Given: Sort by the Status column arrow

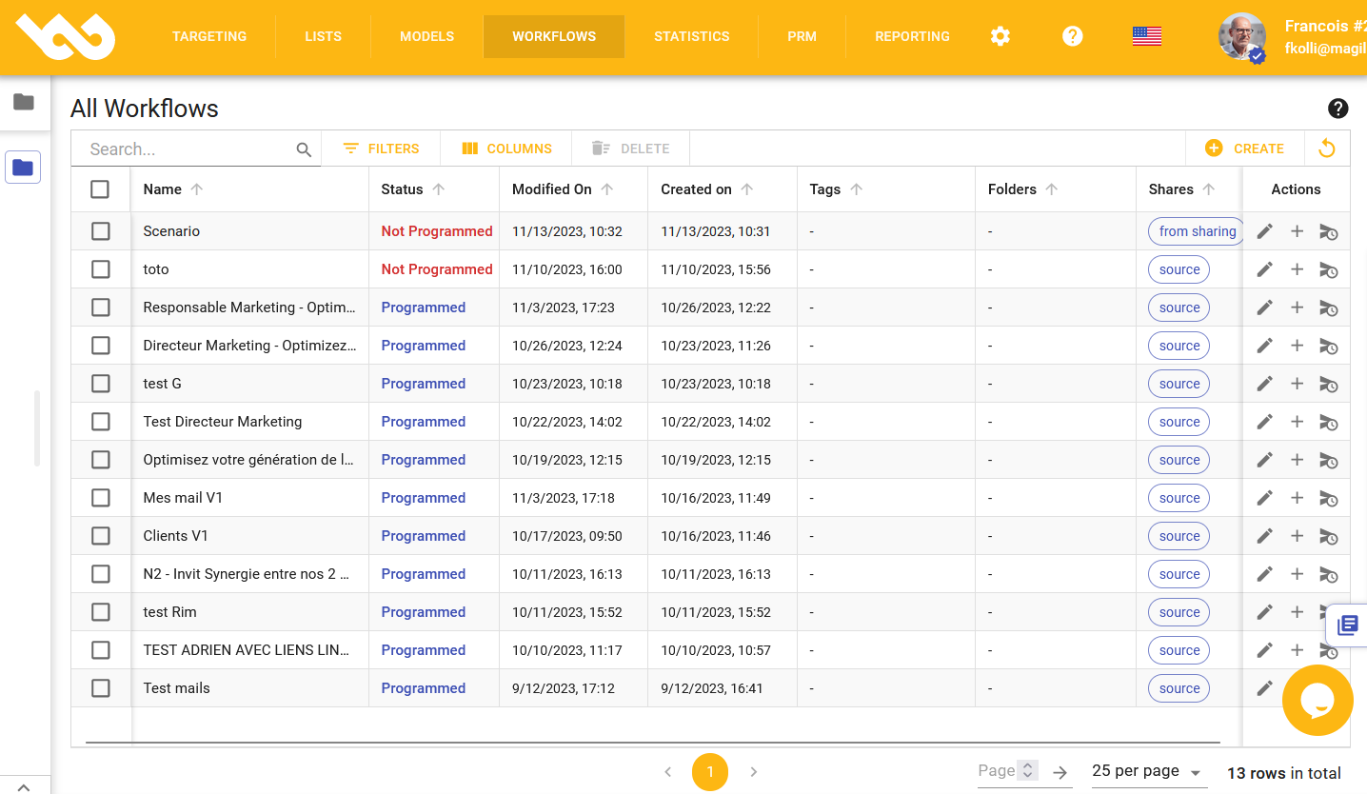Looking at the screenshot, I should [x=439, y=189].
